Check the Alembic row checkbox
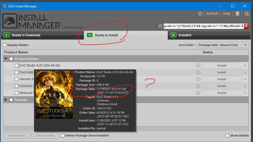The width and height of the screenshot is (253, 142). (x=16, y=79)
